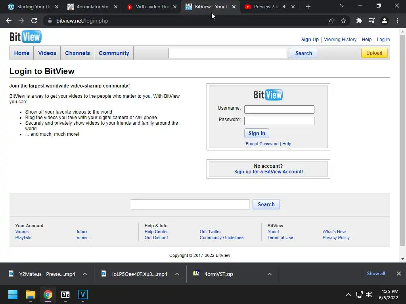The width and height of the screenshot is (406, 304).
Task: Click Sign up for a BitView Account link
Action: tap(268, 172)
